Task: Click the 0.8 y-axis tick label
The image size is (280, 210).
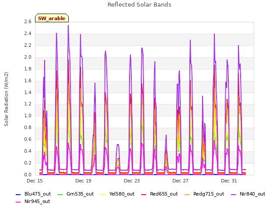Action: pyautogui.click(x=28, y=127)
